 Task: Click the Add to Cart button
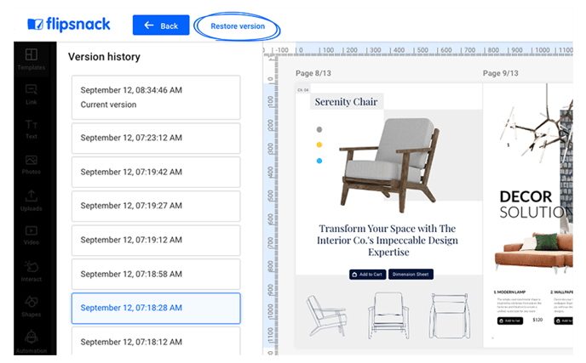click(x=367, y=275)
